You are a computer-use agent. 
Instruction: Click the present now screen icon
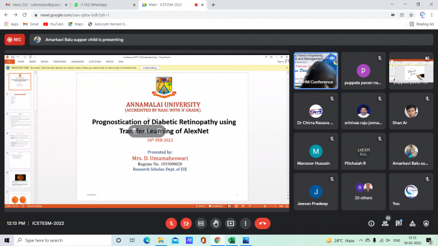pos(230,224)
